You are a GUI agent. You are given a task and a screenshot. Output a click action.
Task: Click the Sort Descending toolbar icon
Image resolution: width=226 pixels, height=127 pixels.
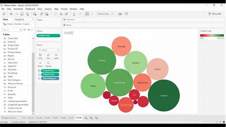tap(66, 14)
